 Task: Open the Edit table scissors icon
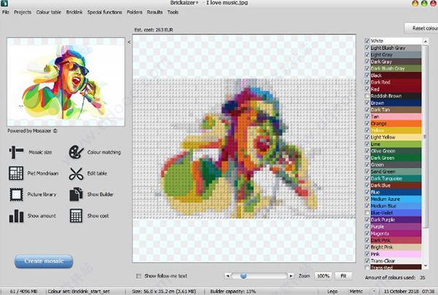pyautogui.click(x=76, y=174)
